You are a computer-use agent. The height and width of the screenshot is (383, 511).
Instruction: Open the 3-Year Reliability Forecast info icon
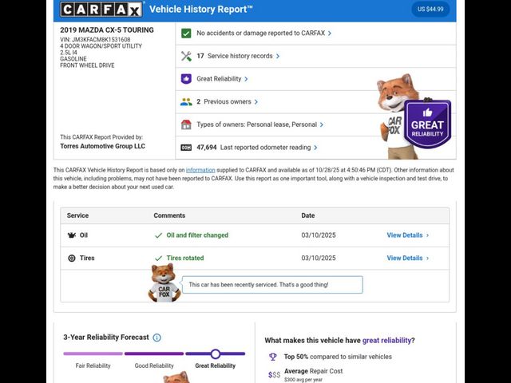coord(156,338)
